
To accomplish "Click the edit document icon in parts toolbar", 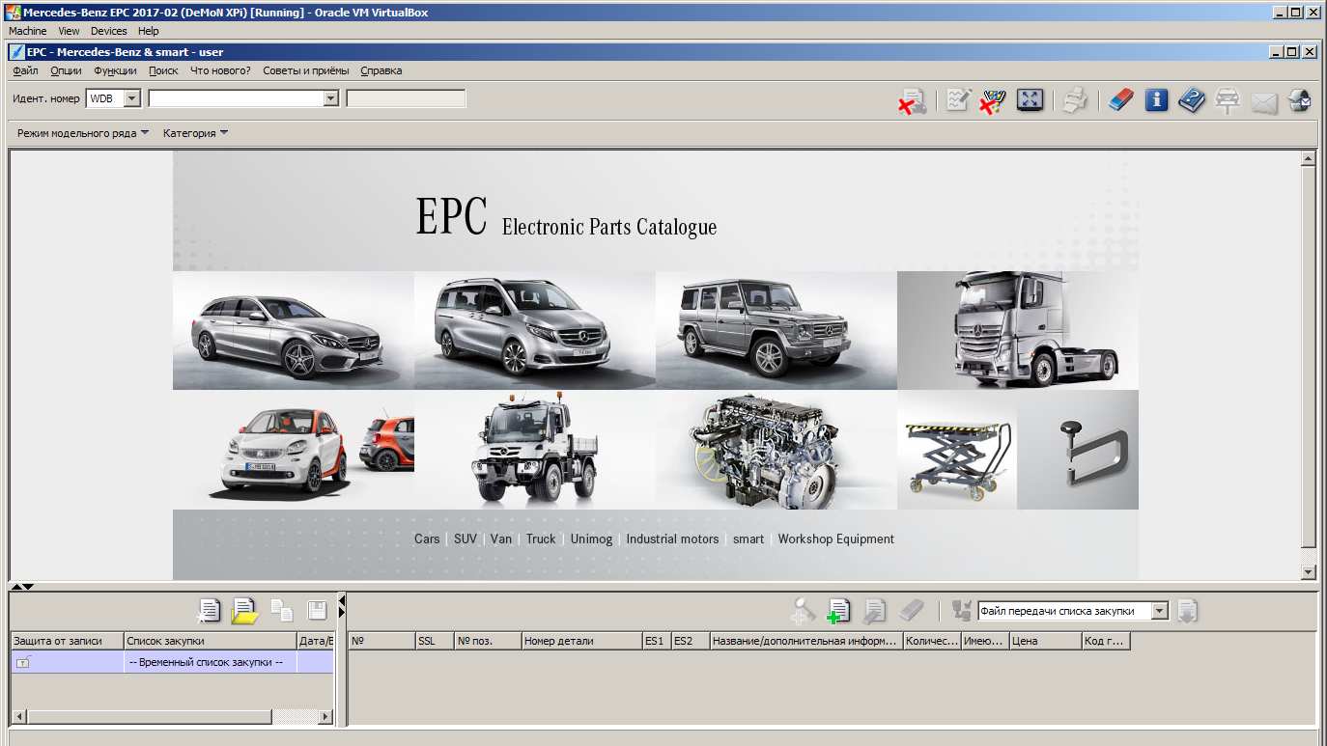I will click(x=875, y=610).
